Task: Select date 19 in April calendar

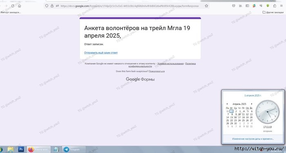Action: point(247,117)
